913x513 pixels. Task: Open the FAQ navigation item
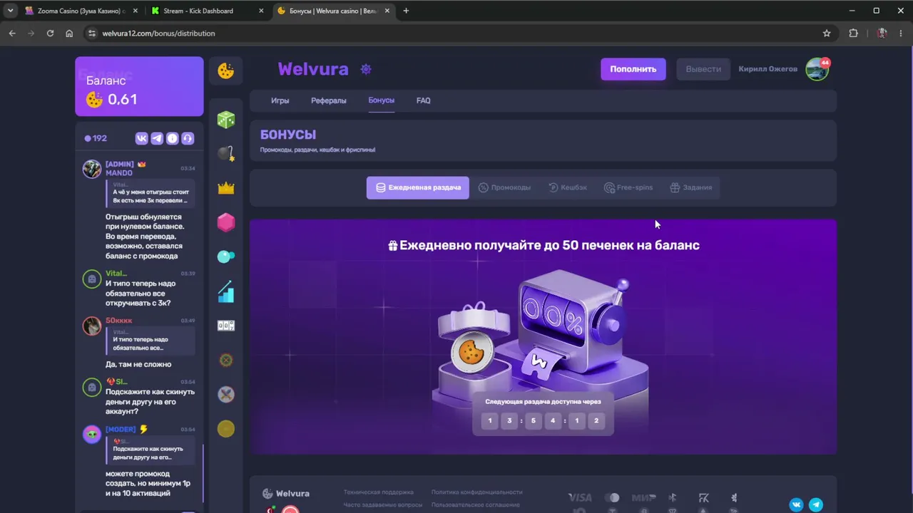pos(424,100)
